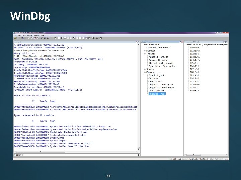
Task: Click the System.Collections.Hashtable output line
Action: tap(50, 135)
